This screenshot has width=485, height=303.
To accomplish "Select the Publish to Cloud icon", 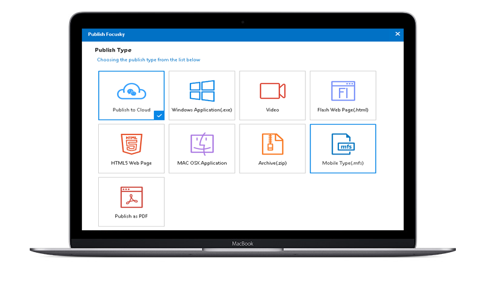I will coord(132,91).
